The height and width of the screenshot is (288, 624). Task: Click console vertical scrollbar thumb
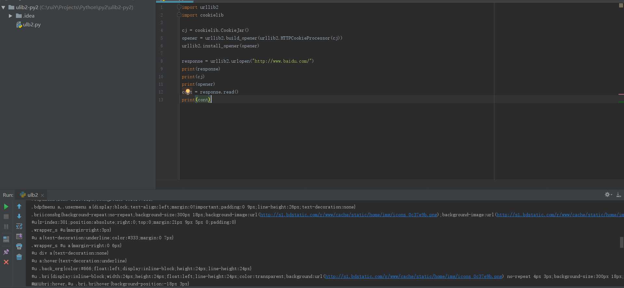(x=621, y=242)
